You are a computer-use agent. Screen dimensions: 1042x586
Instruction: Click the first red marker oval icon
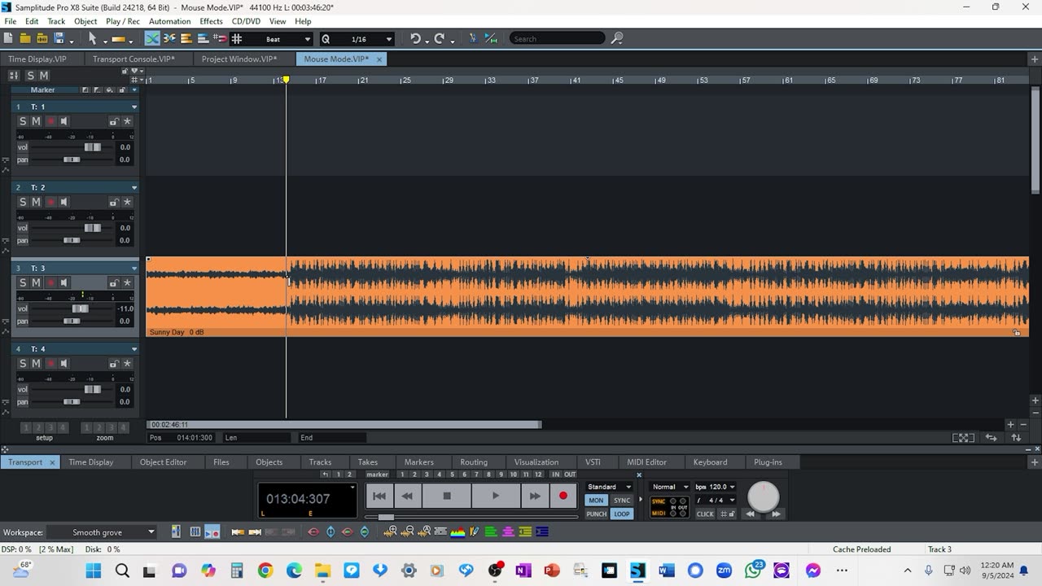pyautogui.click(x=313, y=531)
